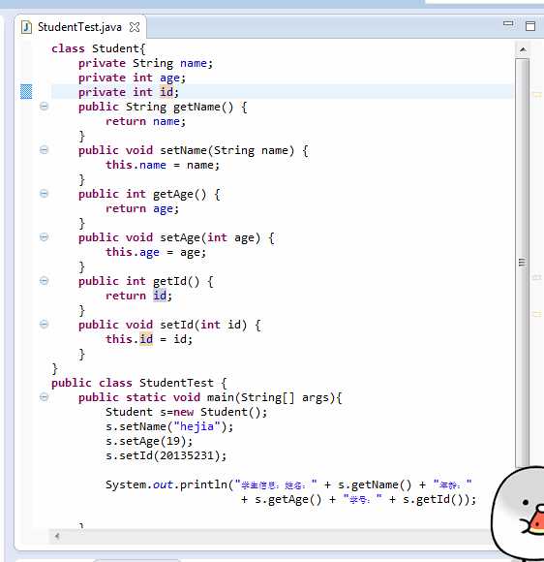
Task: Click the vertical scrollbar thumb
Action: click(523, 263)
